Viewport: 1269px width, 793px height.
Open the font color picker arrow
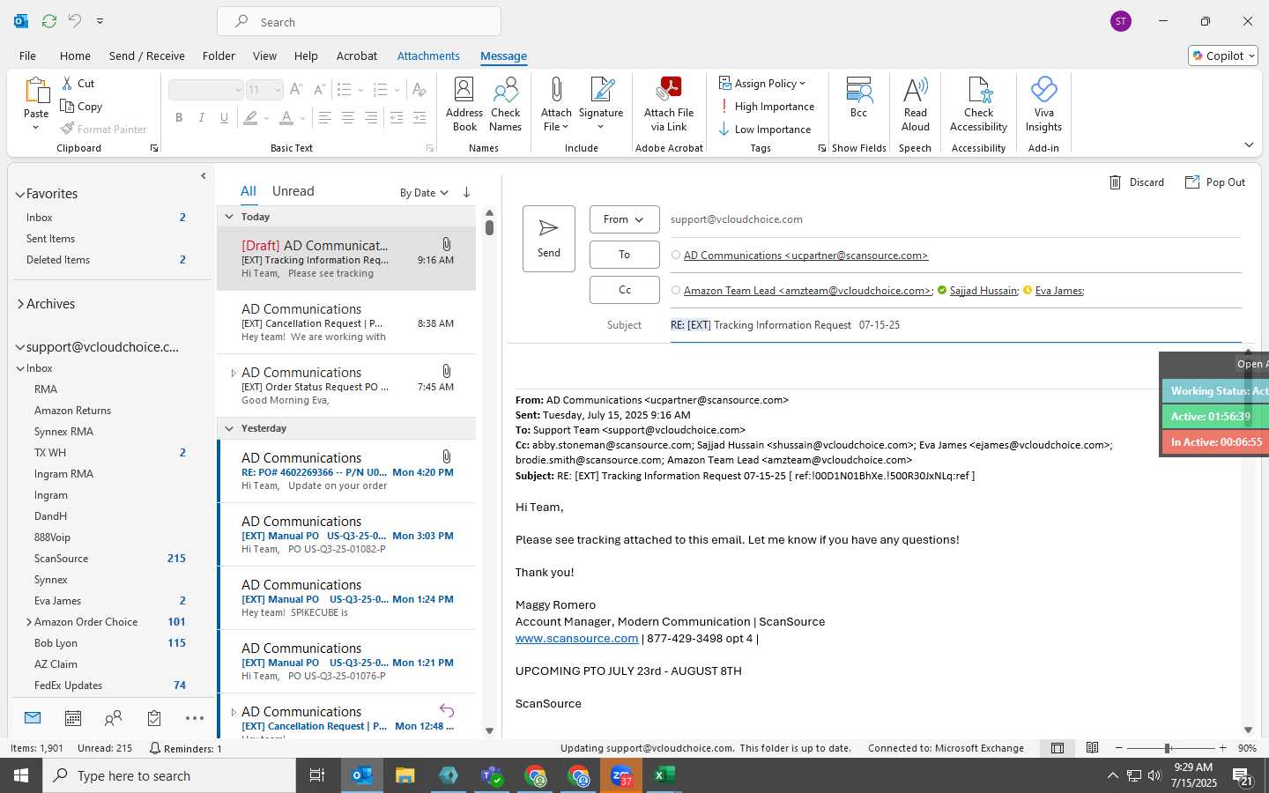302,117
